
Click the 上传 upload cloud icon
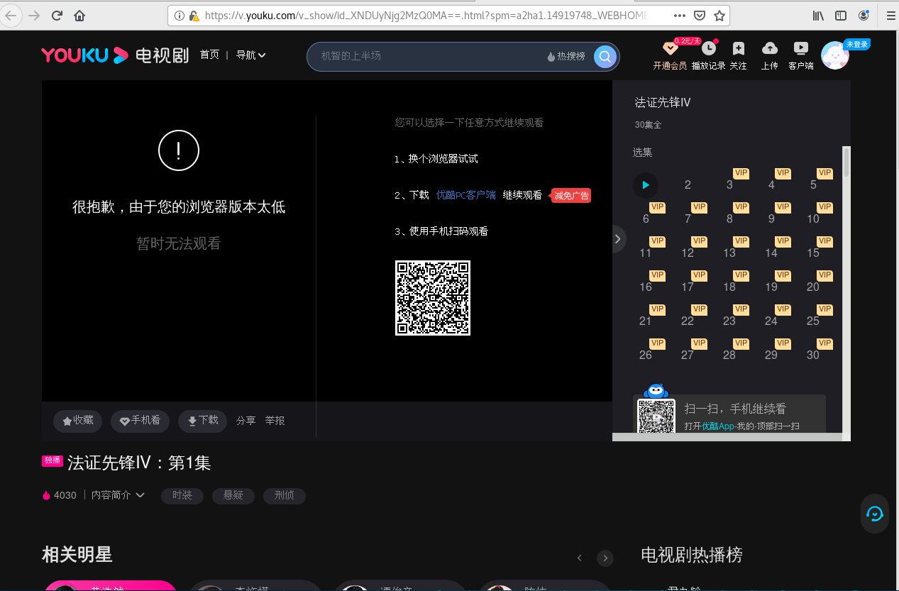tap(769, 49)
